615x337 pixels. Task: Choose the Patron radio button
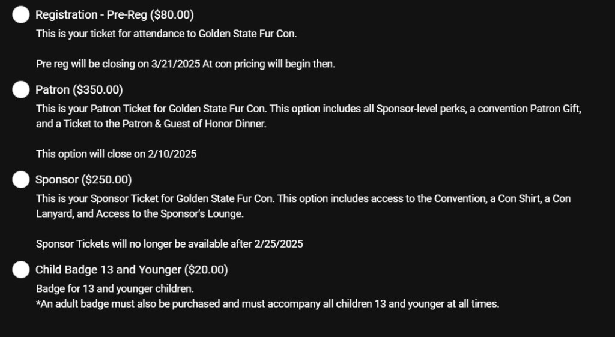point(21,90)
